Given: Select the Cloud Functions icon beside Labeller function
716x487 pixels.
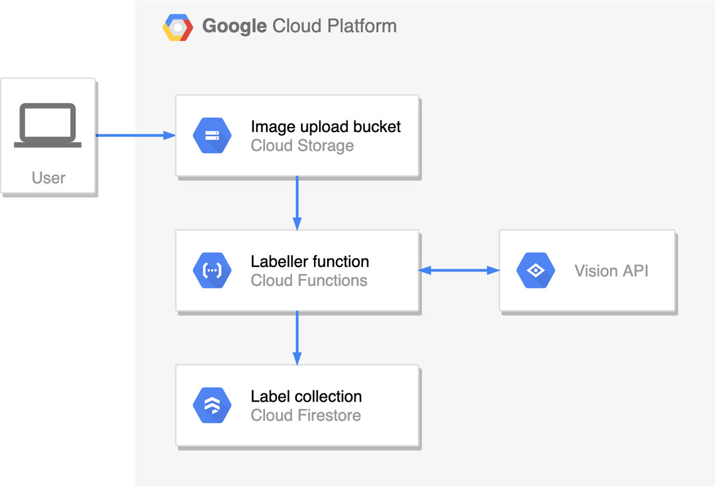Looking at the screenshot, I should pyautogui.click(x=212, y=270).
